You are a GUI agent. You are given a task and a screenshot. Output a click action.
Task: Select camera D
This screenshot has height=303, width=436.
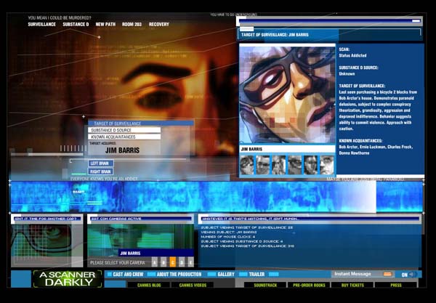coord(182,262)
